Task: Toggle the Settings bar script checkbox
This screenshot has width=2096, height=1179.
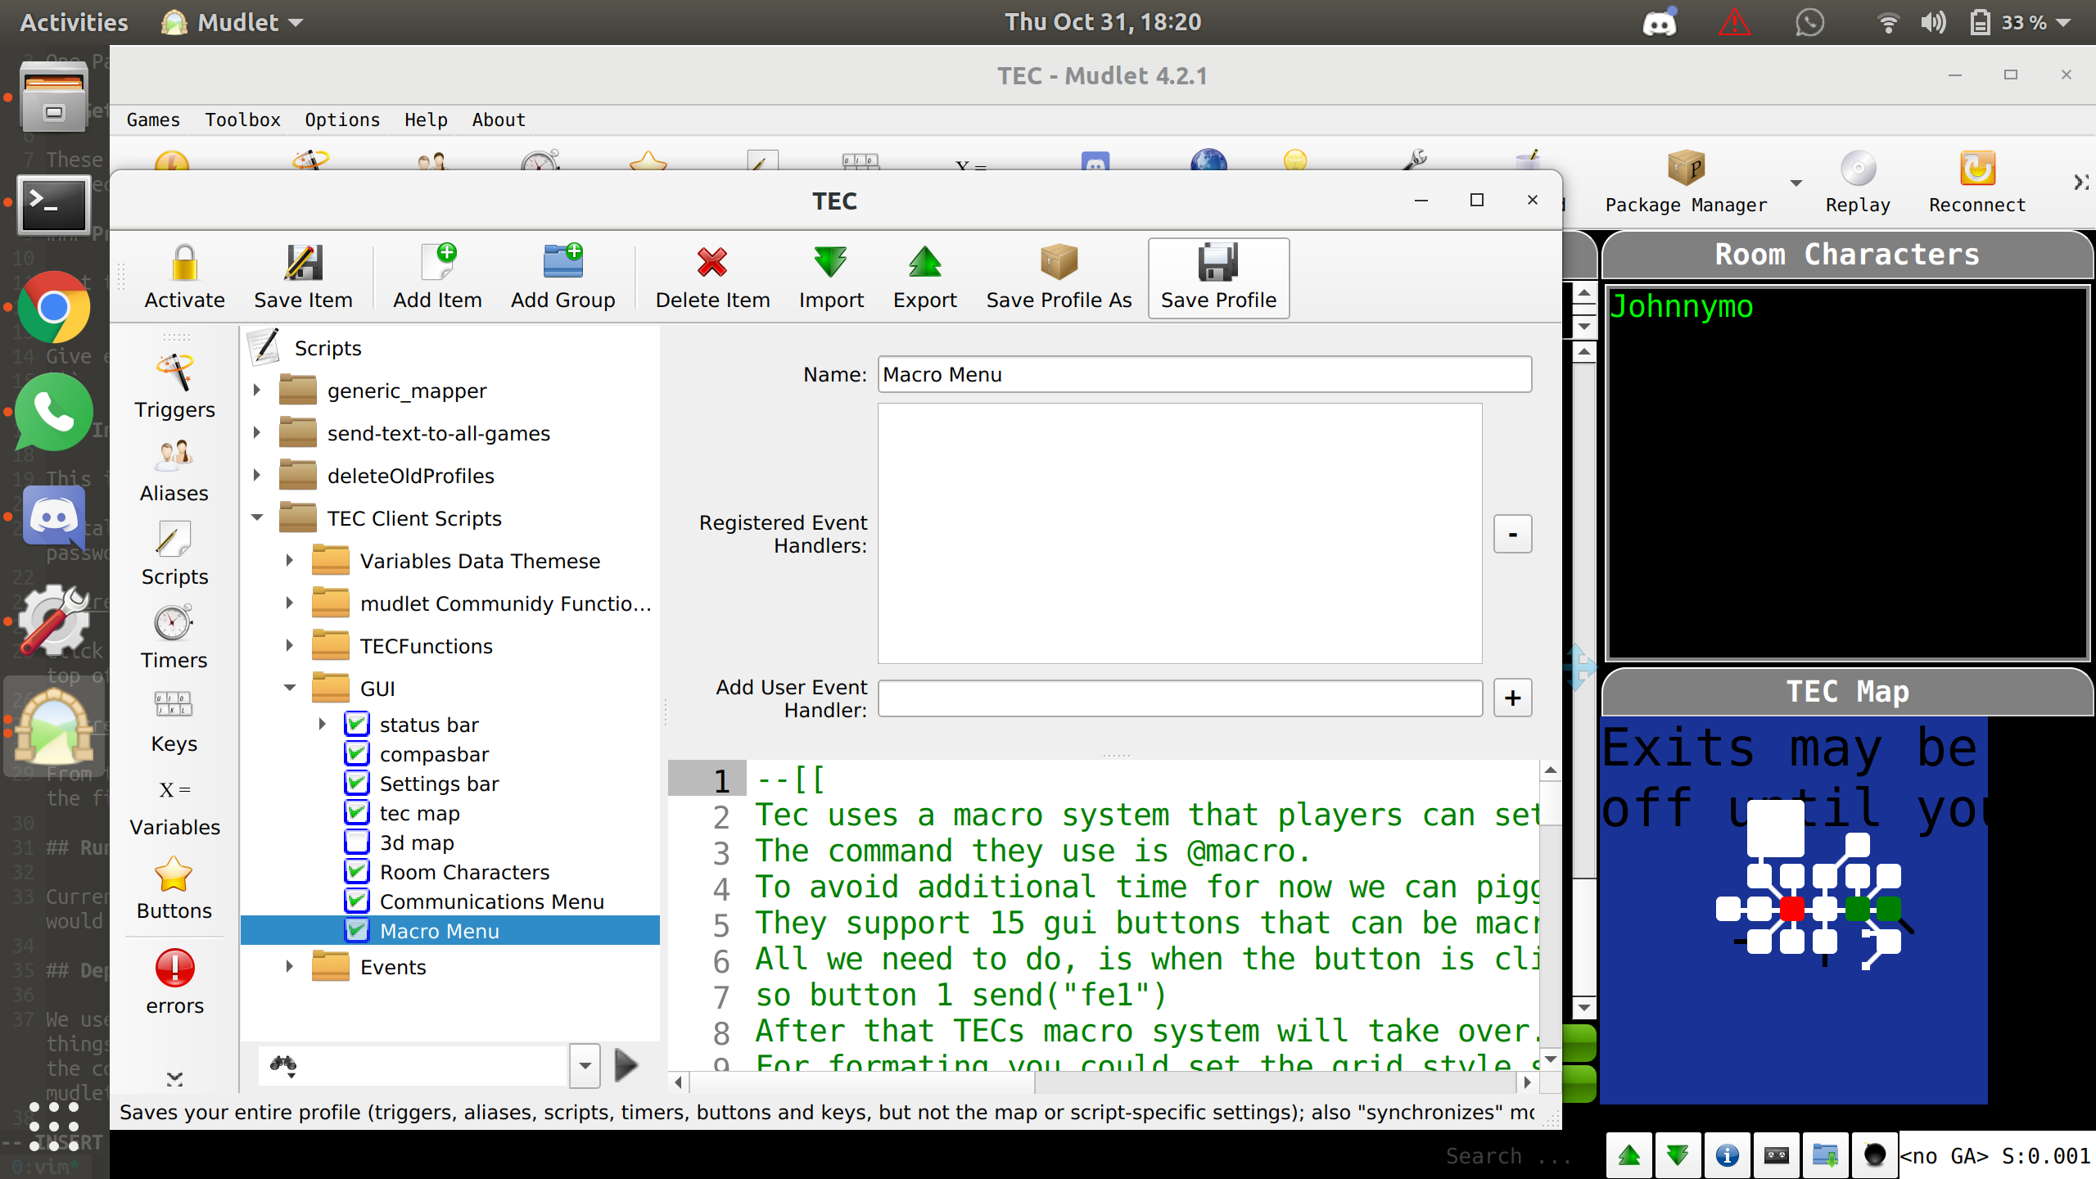Action: (357, 783)
